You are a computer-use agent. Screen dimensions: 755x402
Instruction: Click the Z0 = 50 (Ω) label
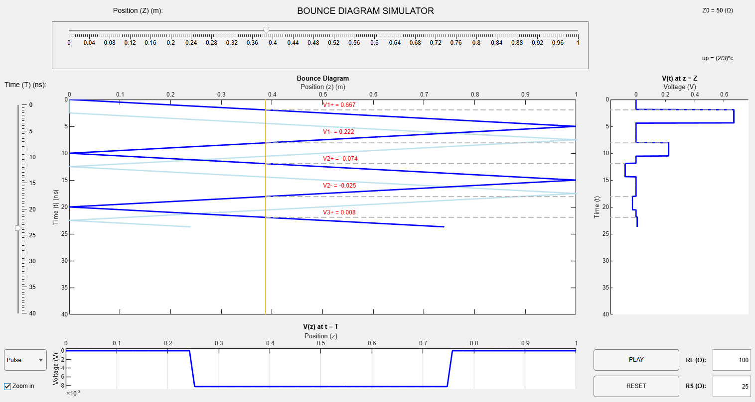point(717,10)
